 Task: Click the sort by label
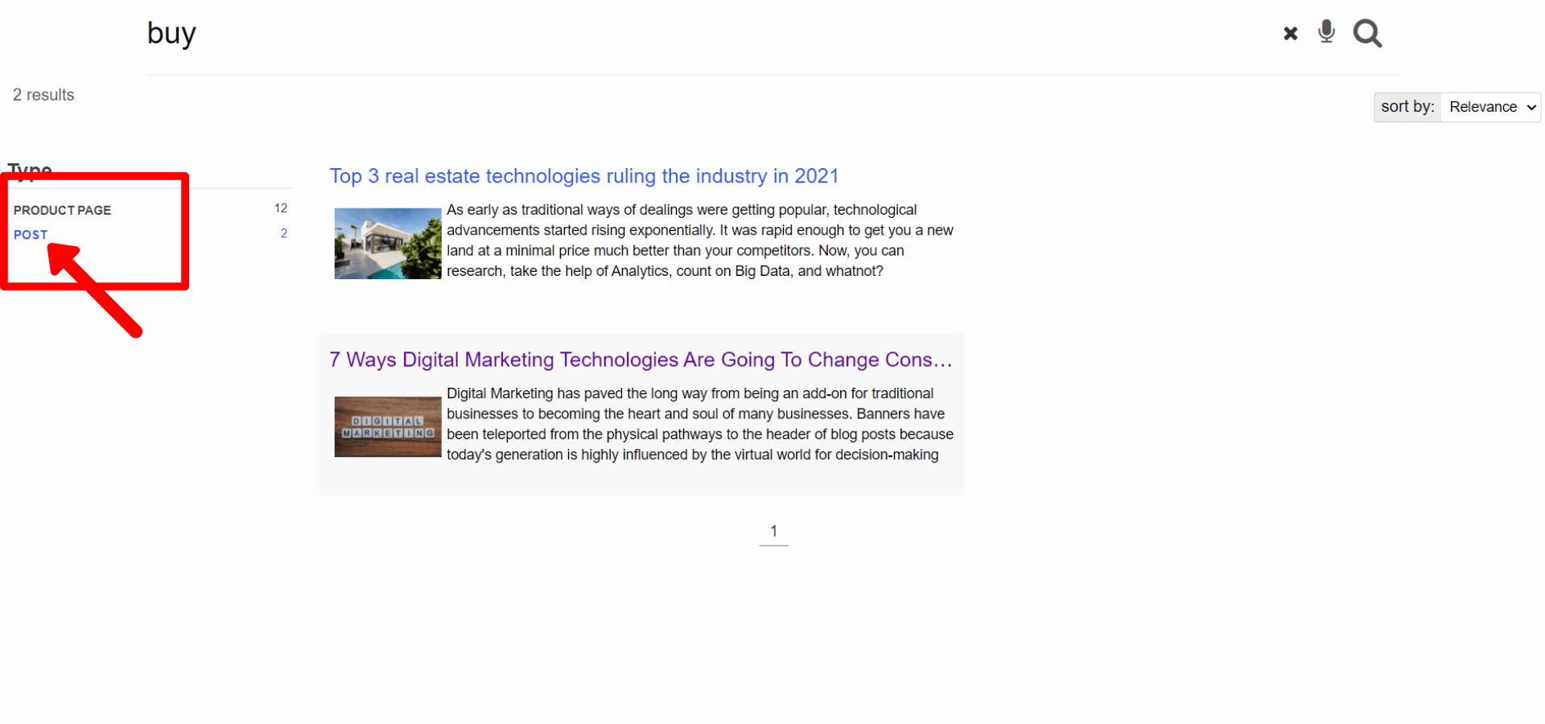[x=1407, y=106]
